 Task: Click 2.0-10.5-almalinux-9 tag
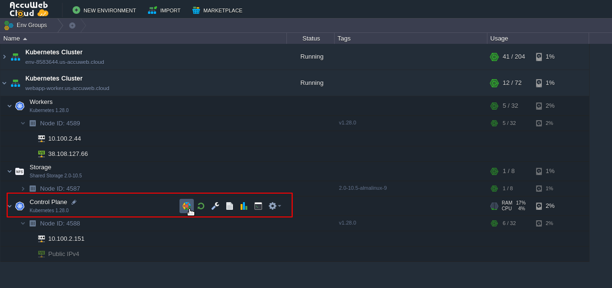point(363,188)
